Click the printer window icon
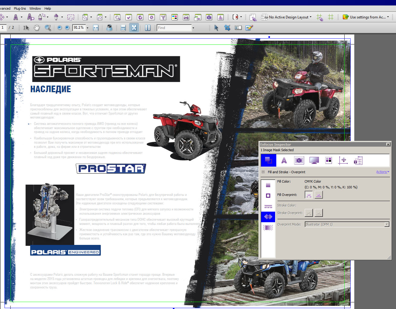Viewport: 396px width, 309px height. [x=186, y=17]
